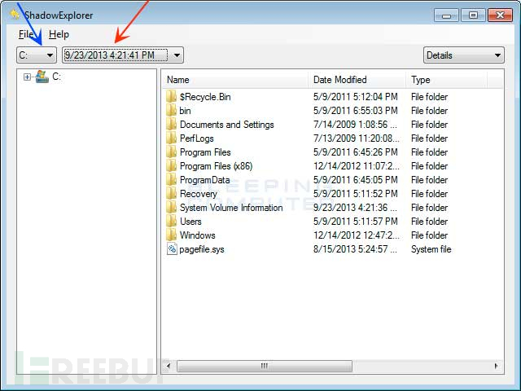
Task: Click the date 12/14/2012 11:07:2...
Action: 357,166
